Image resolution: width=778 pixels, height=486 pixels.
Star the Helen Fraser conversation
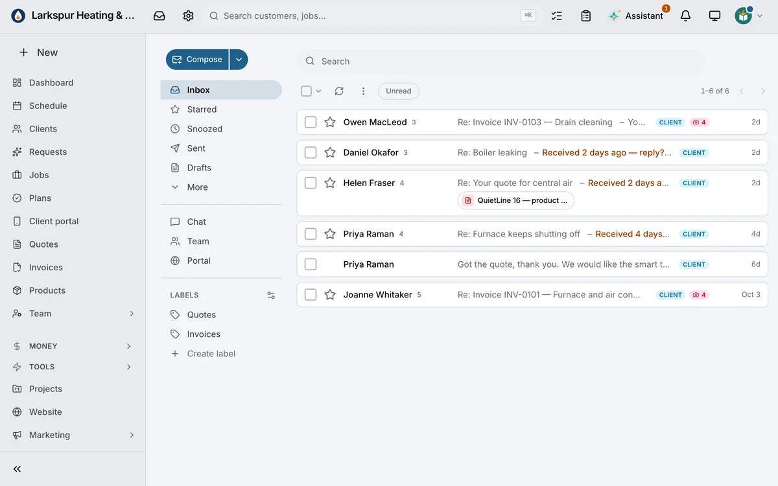point(330,183)
